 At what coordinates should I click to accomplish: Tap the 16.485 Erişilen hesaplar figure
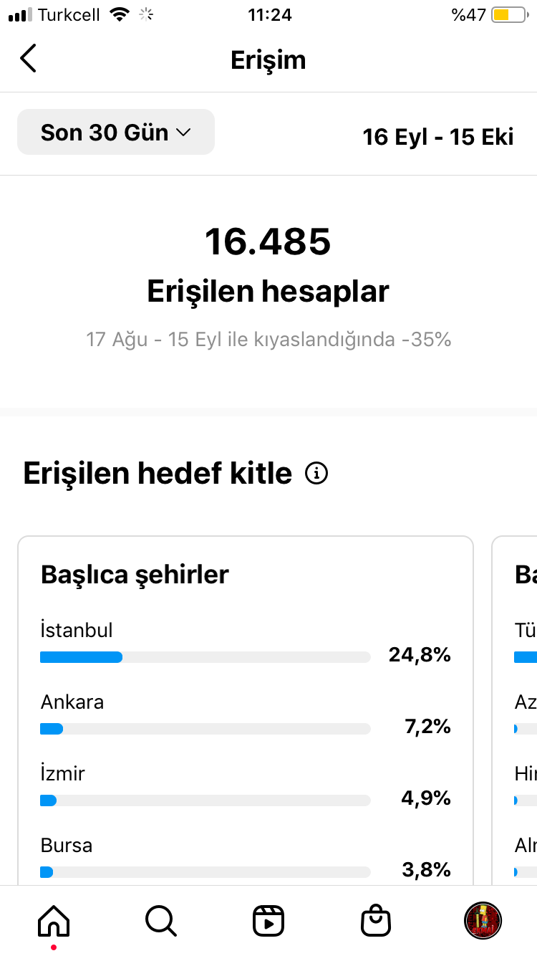[x=268, y=264]
